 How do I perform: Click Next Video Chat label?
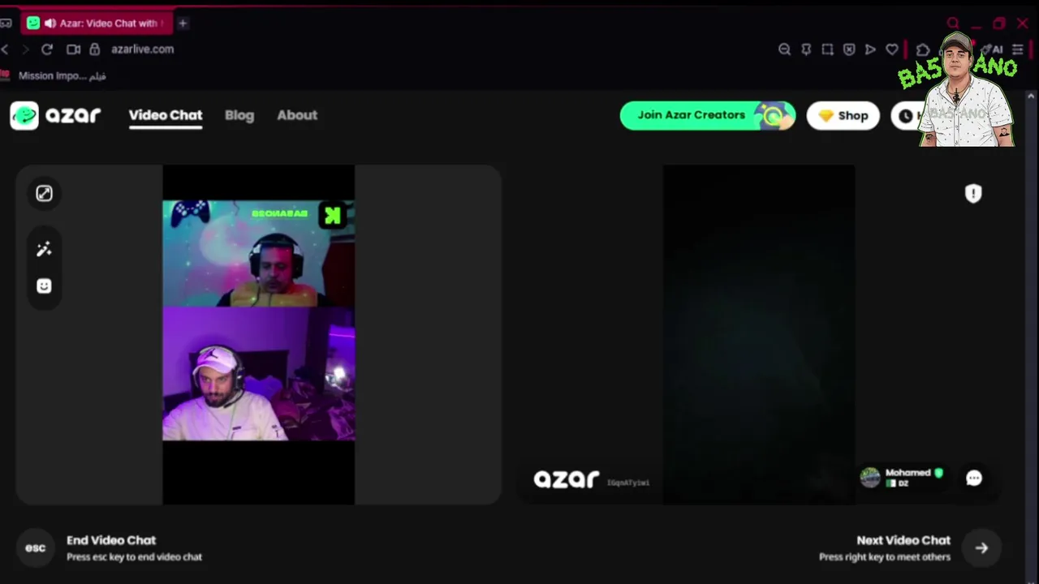click(903, 540)
